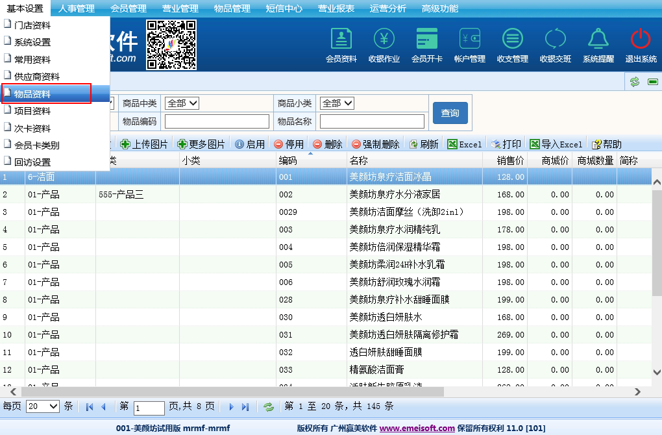
Task: Open the per-page count dropdown showing 20
Action: [43, 406]
